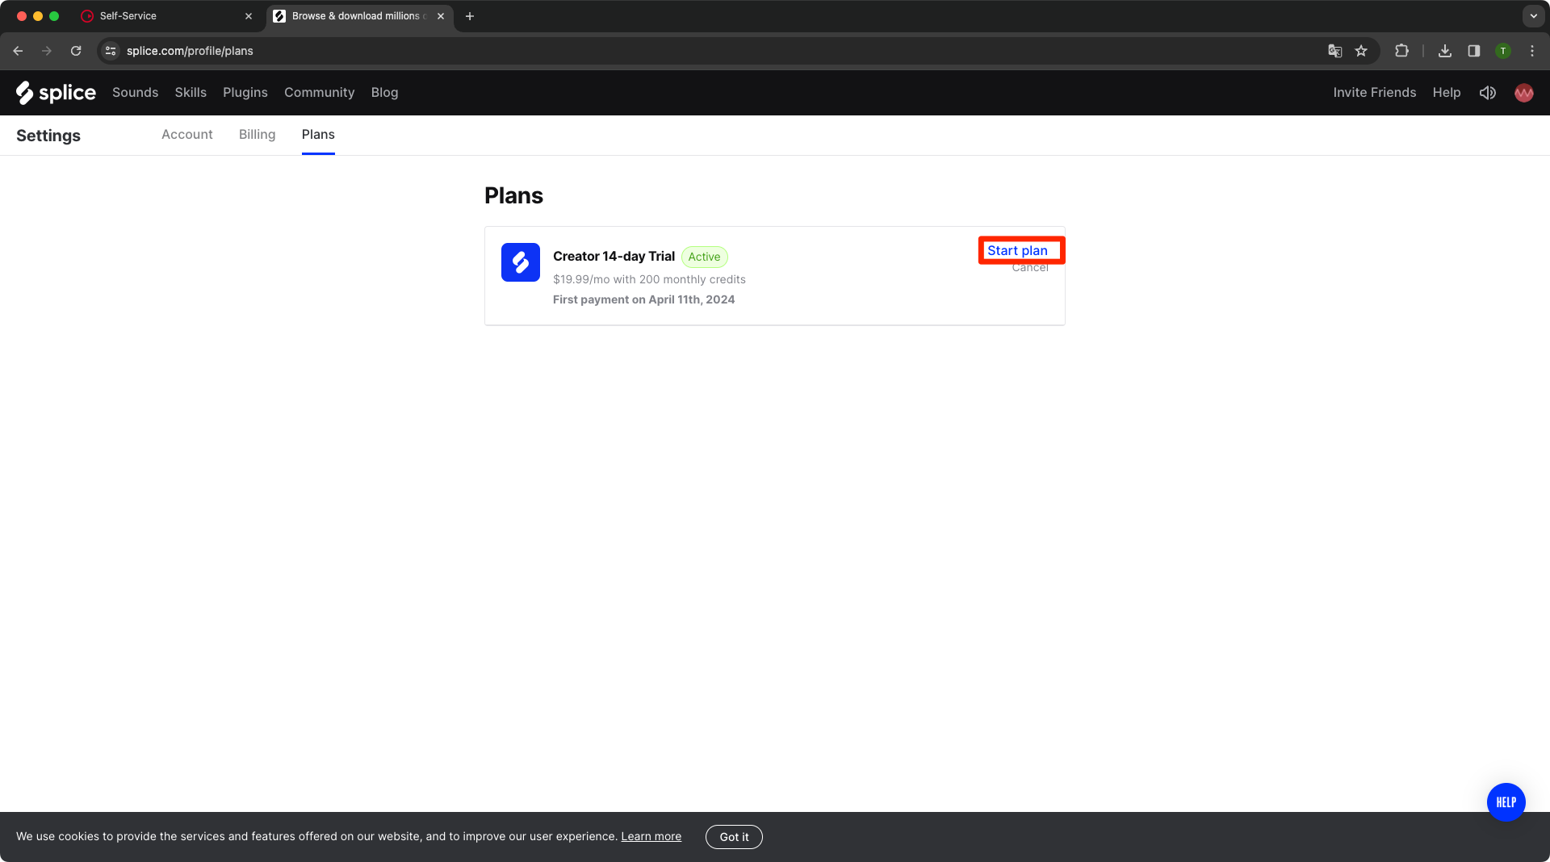Click the Splice logo in header
The width and height of the screenshot is (1550, 862).
pos(56,93)
